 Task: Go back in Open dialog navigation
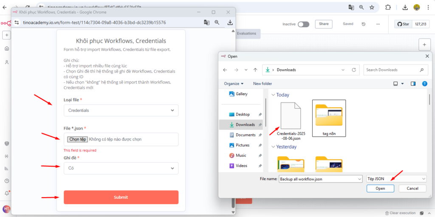point(225,70)
